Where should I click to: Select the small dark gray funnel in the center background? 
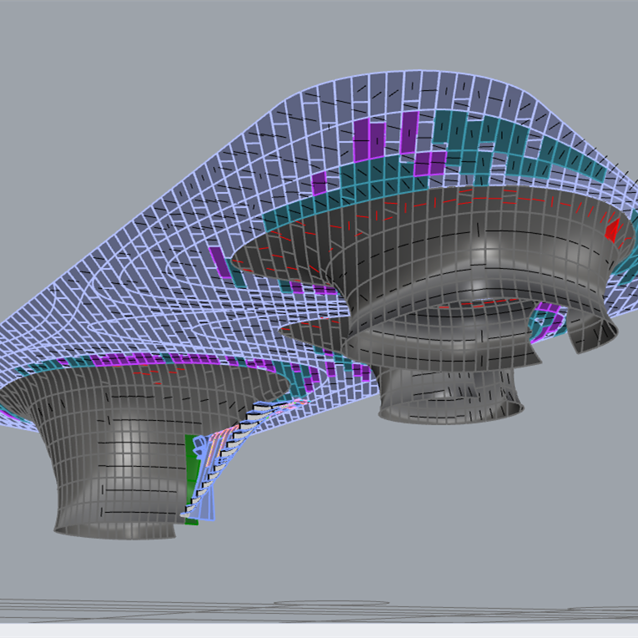[x=449, y=394]
